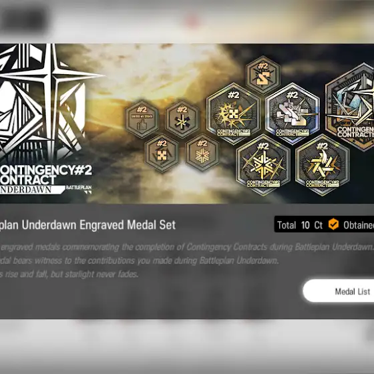Click the white UNDERDAWN title strip
Viewport: 374px width, 374px height.
point(31,190)
